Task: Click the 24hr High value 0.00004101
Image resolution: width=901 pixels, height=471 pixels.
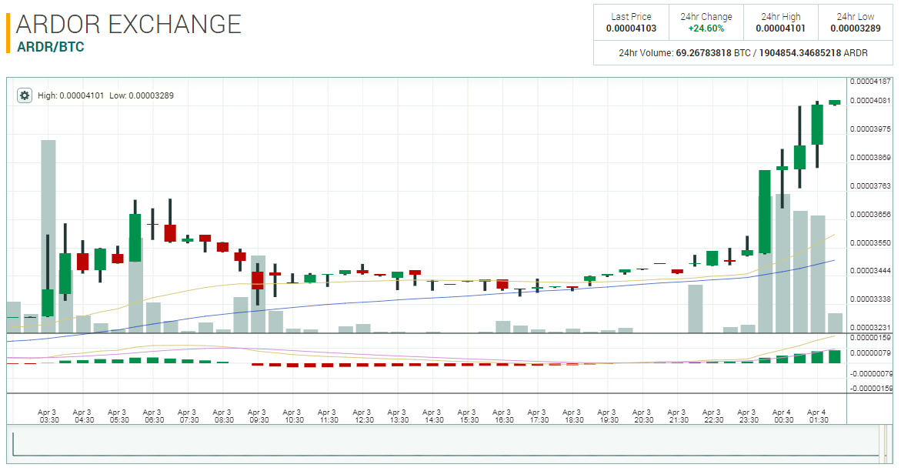Action: 780,28
